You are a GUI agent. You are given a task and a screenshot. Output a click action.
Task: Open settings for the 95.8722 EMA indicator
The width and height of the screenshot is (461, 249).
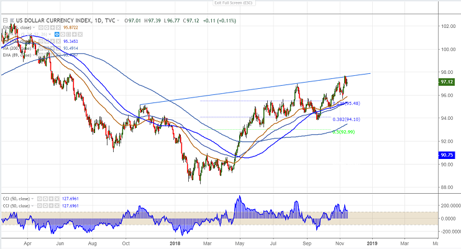(47, 28)
